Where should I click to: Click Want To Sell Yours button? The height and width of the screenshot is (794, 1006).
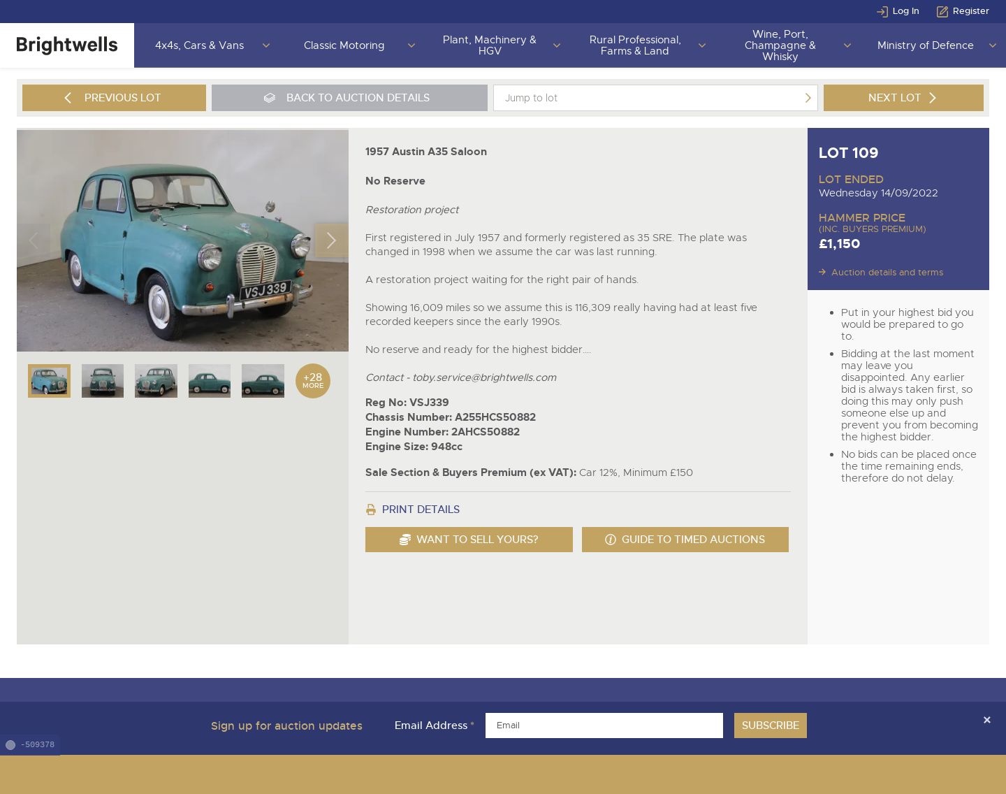tap(469, 540)
